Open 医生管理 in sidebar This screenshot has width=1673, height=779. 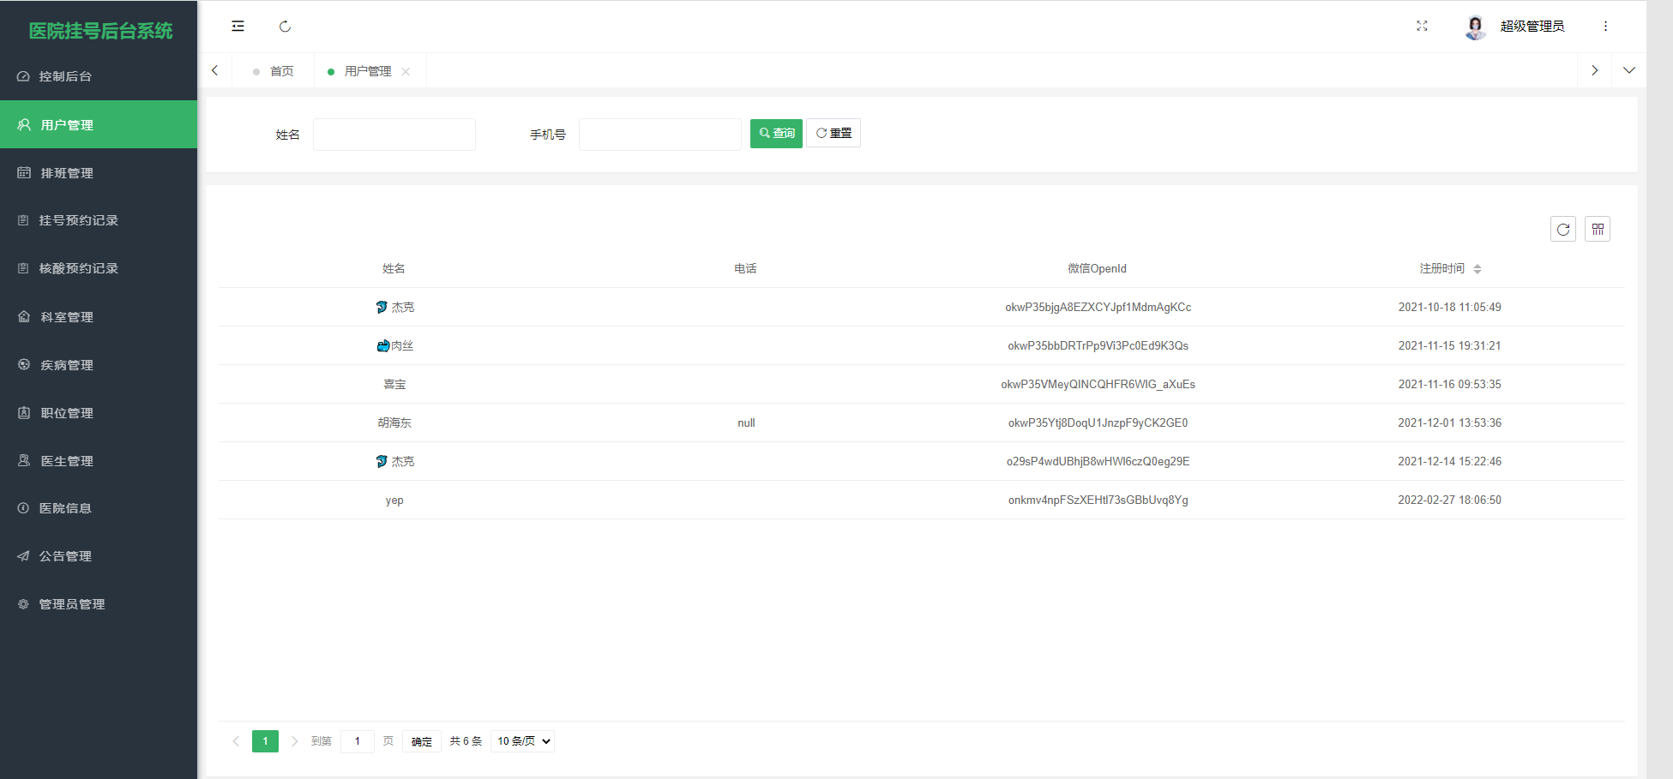tap(99, 460)
